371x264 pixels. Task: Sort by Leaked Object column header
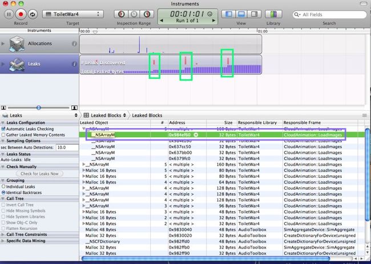click(x=115, y=123)
